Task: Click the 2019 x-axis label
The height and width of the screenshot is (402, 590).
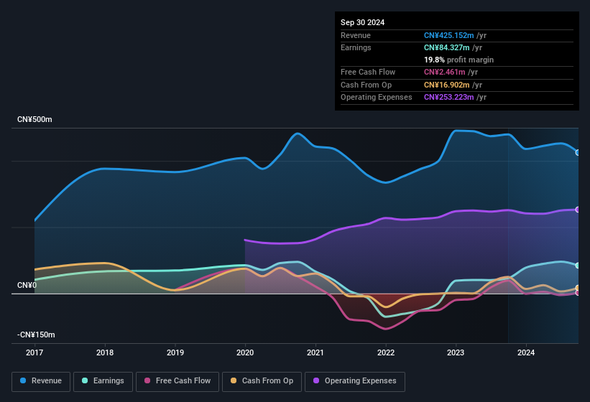Action: point(175,352)
